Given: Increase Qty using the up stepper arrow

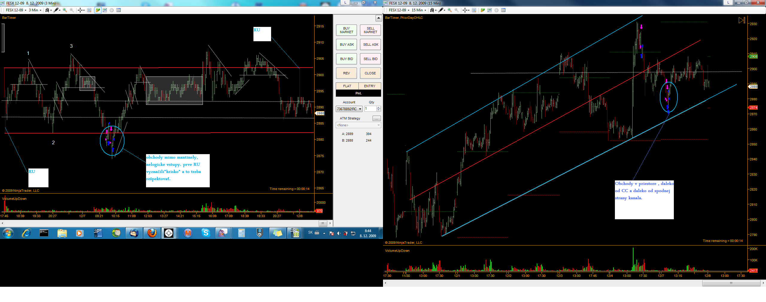Looking at the screenshot, I should click(x=379, y=108).
